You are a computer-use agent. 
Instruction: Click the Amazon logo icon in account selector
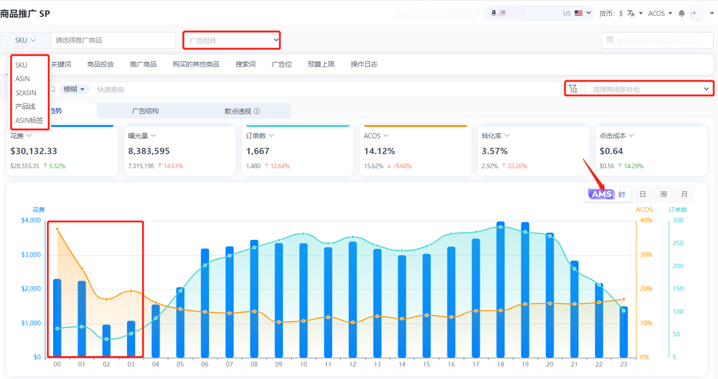(x=494, y=13)
